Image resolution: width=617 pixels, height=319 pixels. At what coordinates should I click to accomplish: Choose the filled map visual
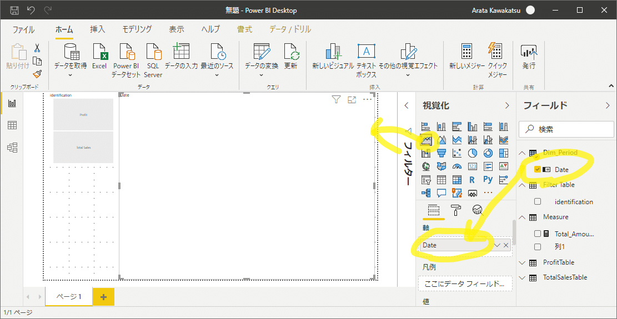pos(441,166)
